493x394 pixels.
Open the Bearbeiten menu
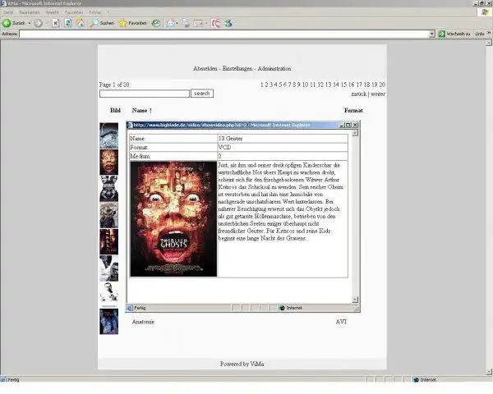coord(30,12)
